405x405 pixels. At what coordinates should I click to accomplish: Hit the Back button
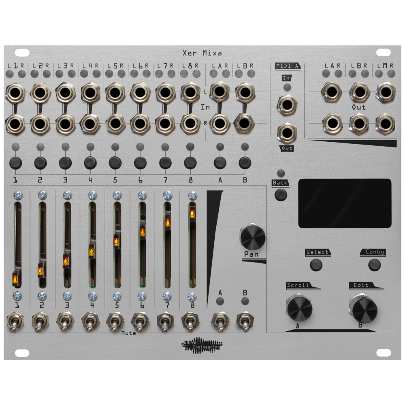coord(281,195)
